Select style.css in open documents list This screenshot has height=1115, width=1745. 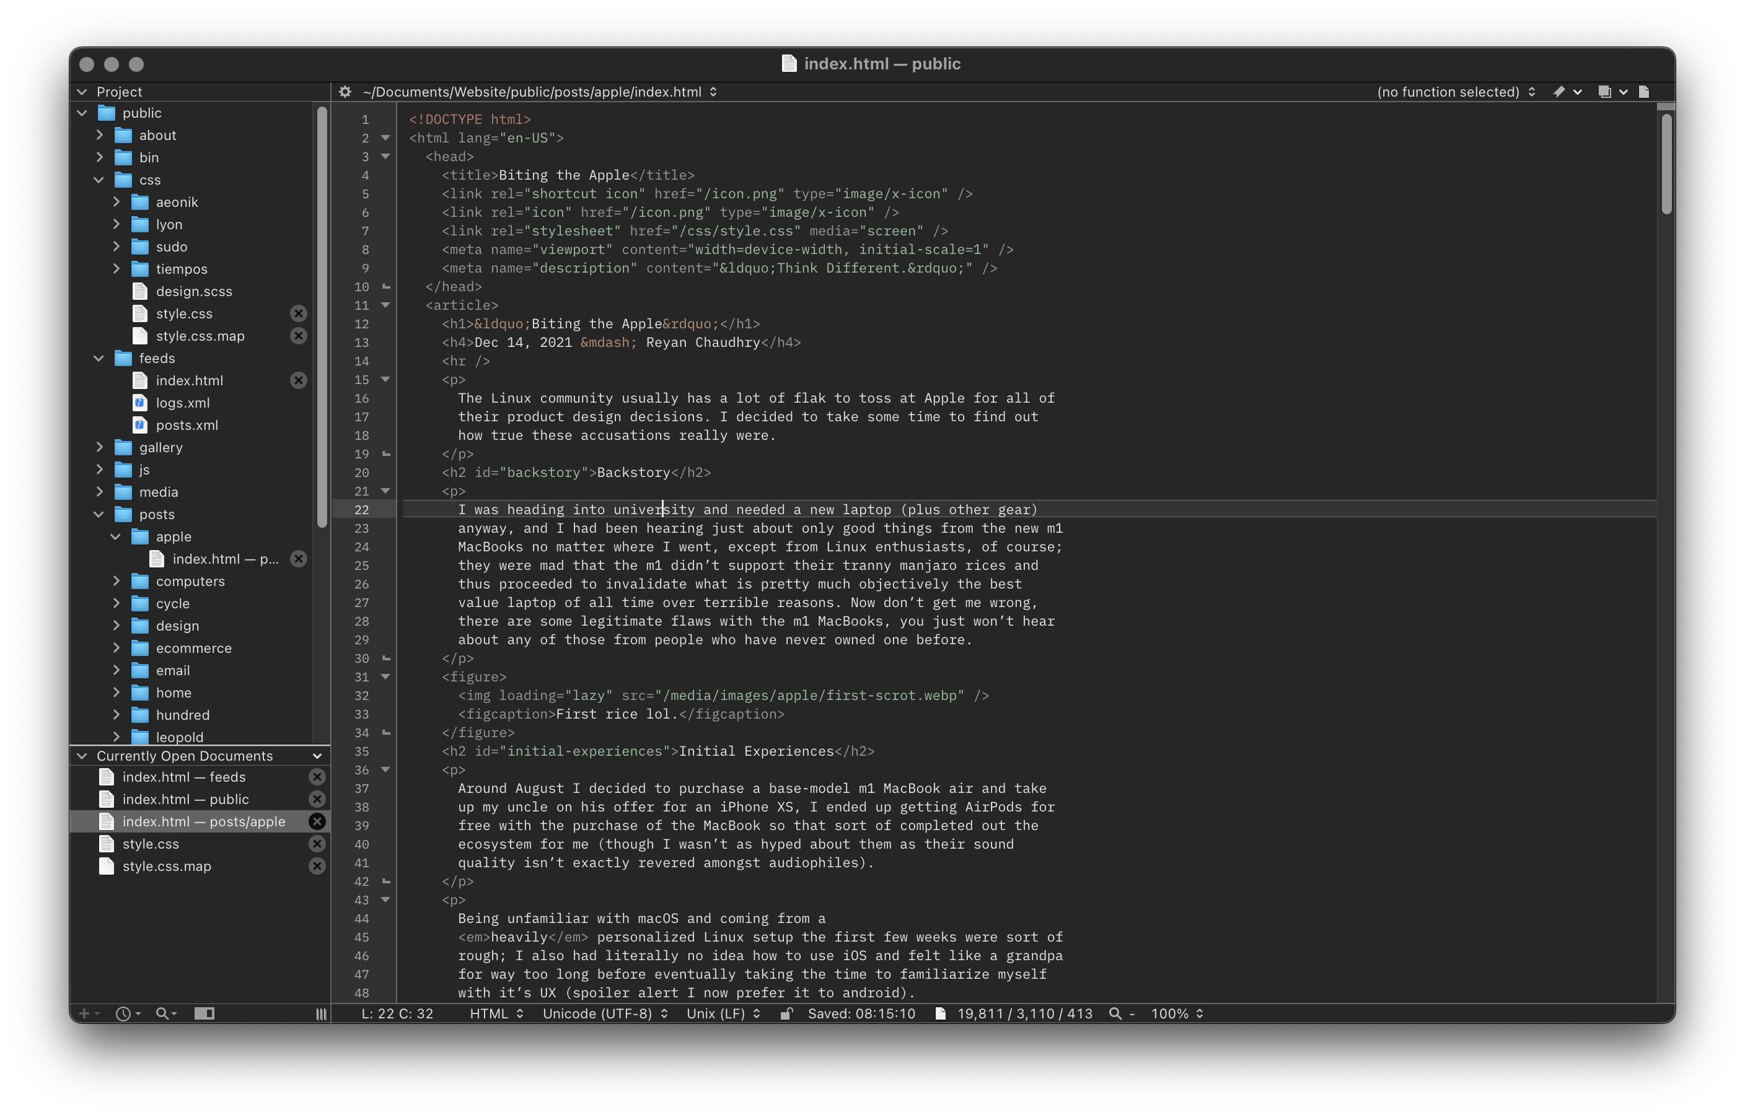[x=151, y=844]
